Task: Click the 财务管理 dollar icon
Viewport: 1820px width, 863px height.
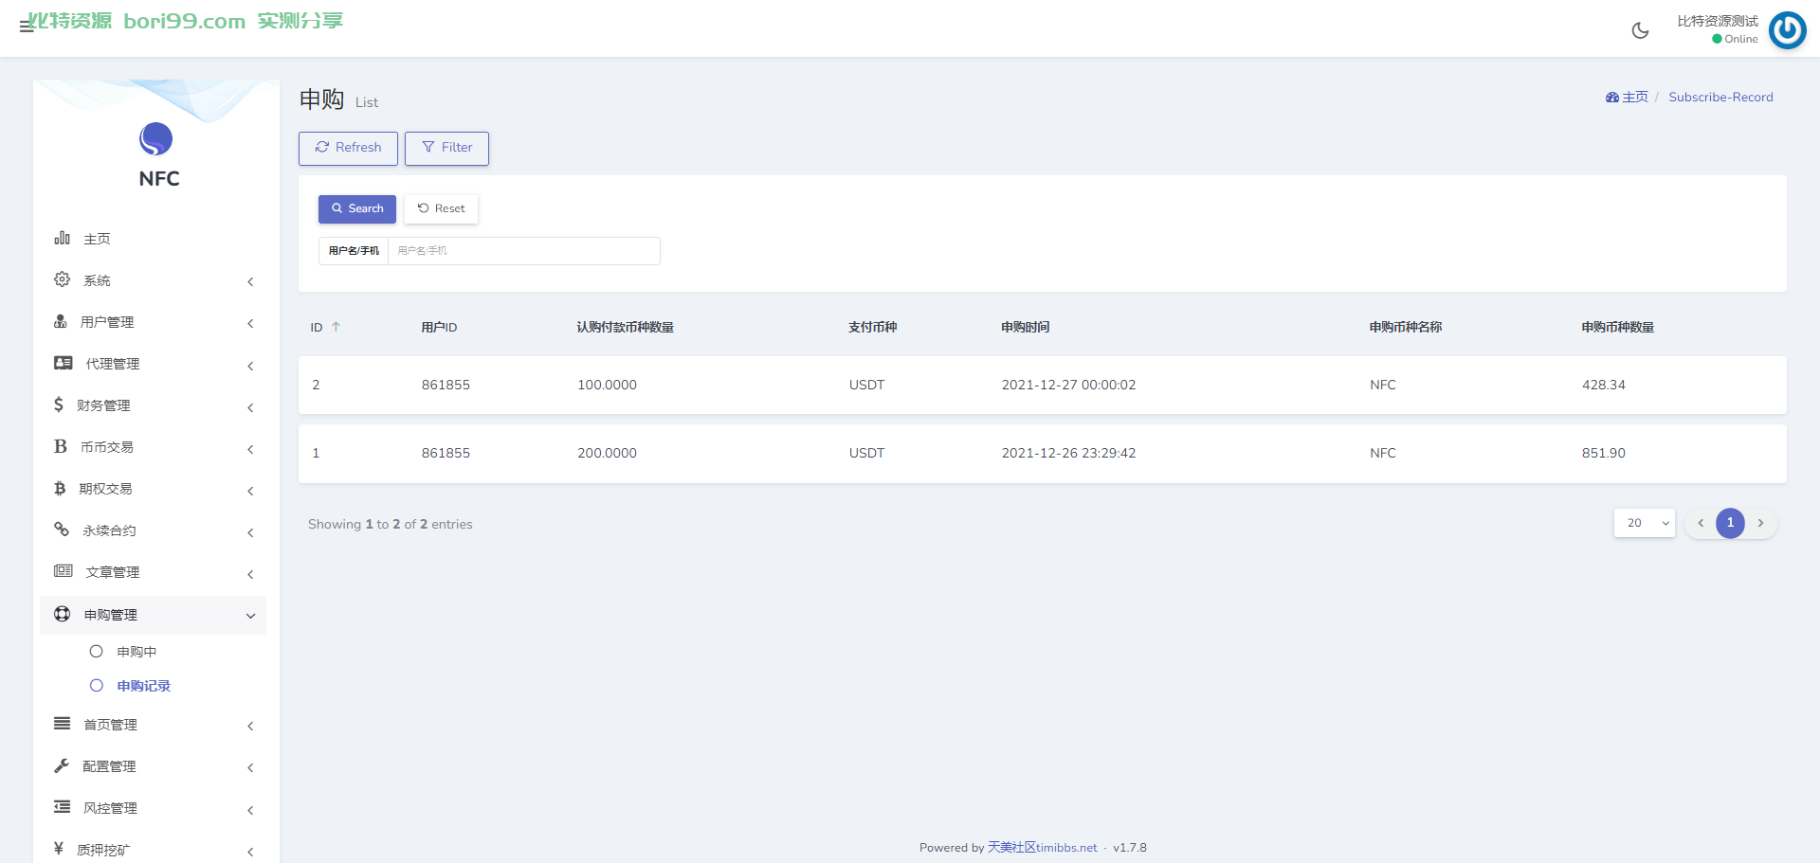Action: 59,405
